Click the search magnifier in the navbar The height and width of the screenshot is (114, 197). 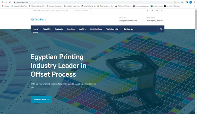pyautogui.click(x=161, y=29)
